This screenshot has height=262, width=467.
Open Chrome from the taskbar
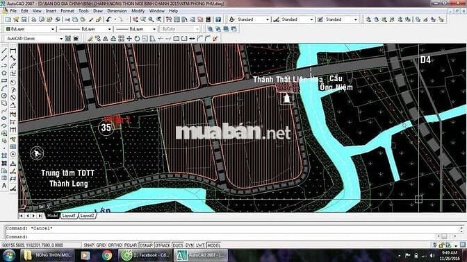pos(107,255)
